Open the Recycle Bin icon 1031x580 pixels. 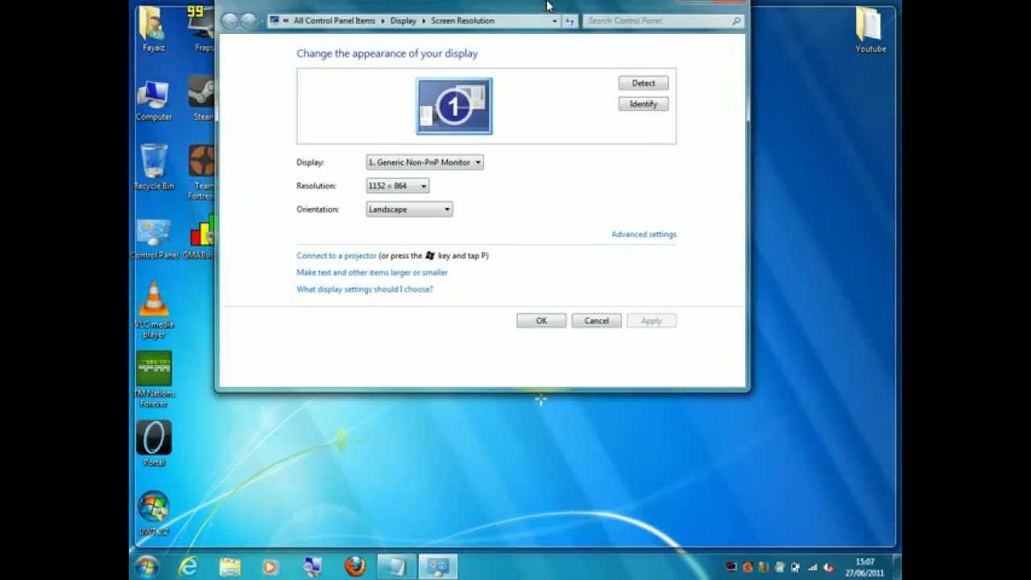(153, 167)
